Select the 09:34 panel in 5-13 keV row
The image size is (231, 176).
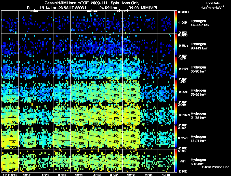point(62,161)
